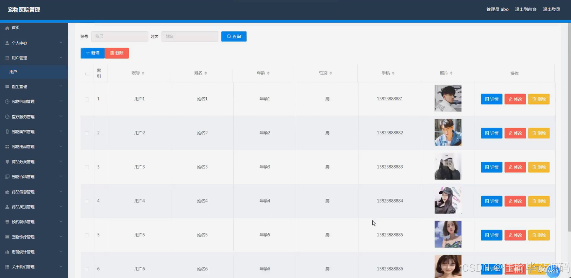Expand the 宠物百科管理 menu chevron
The height and width of the screenshot is (278, 571).
[x=61, y=176]
